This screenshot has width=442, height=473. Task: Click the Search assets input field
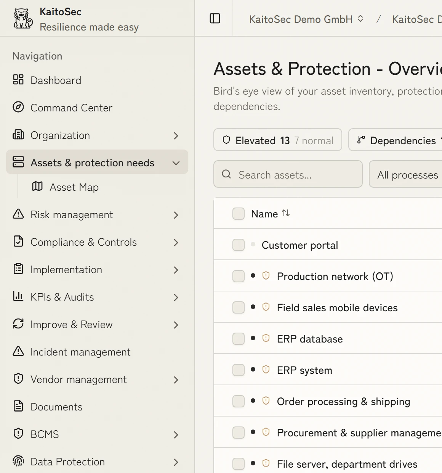click(288, 174)
